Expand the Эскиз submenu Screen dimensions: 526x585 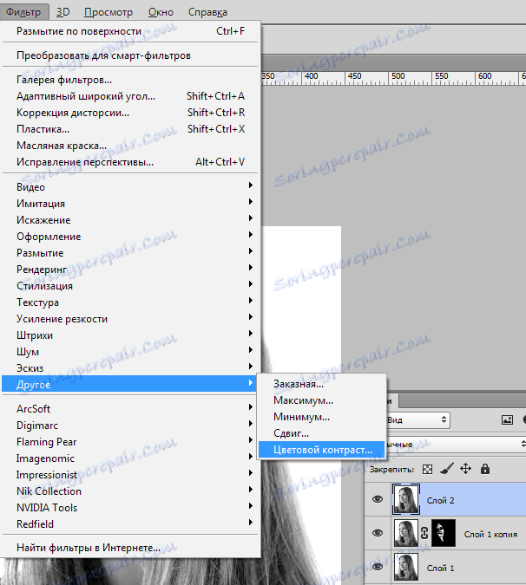[x=129, y=367]
